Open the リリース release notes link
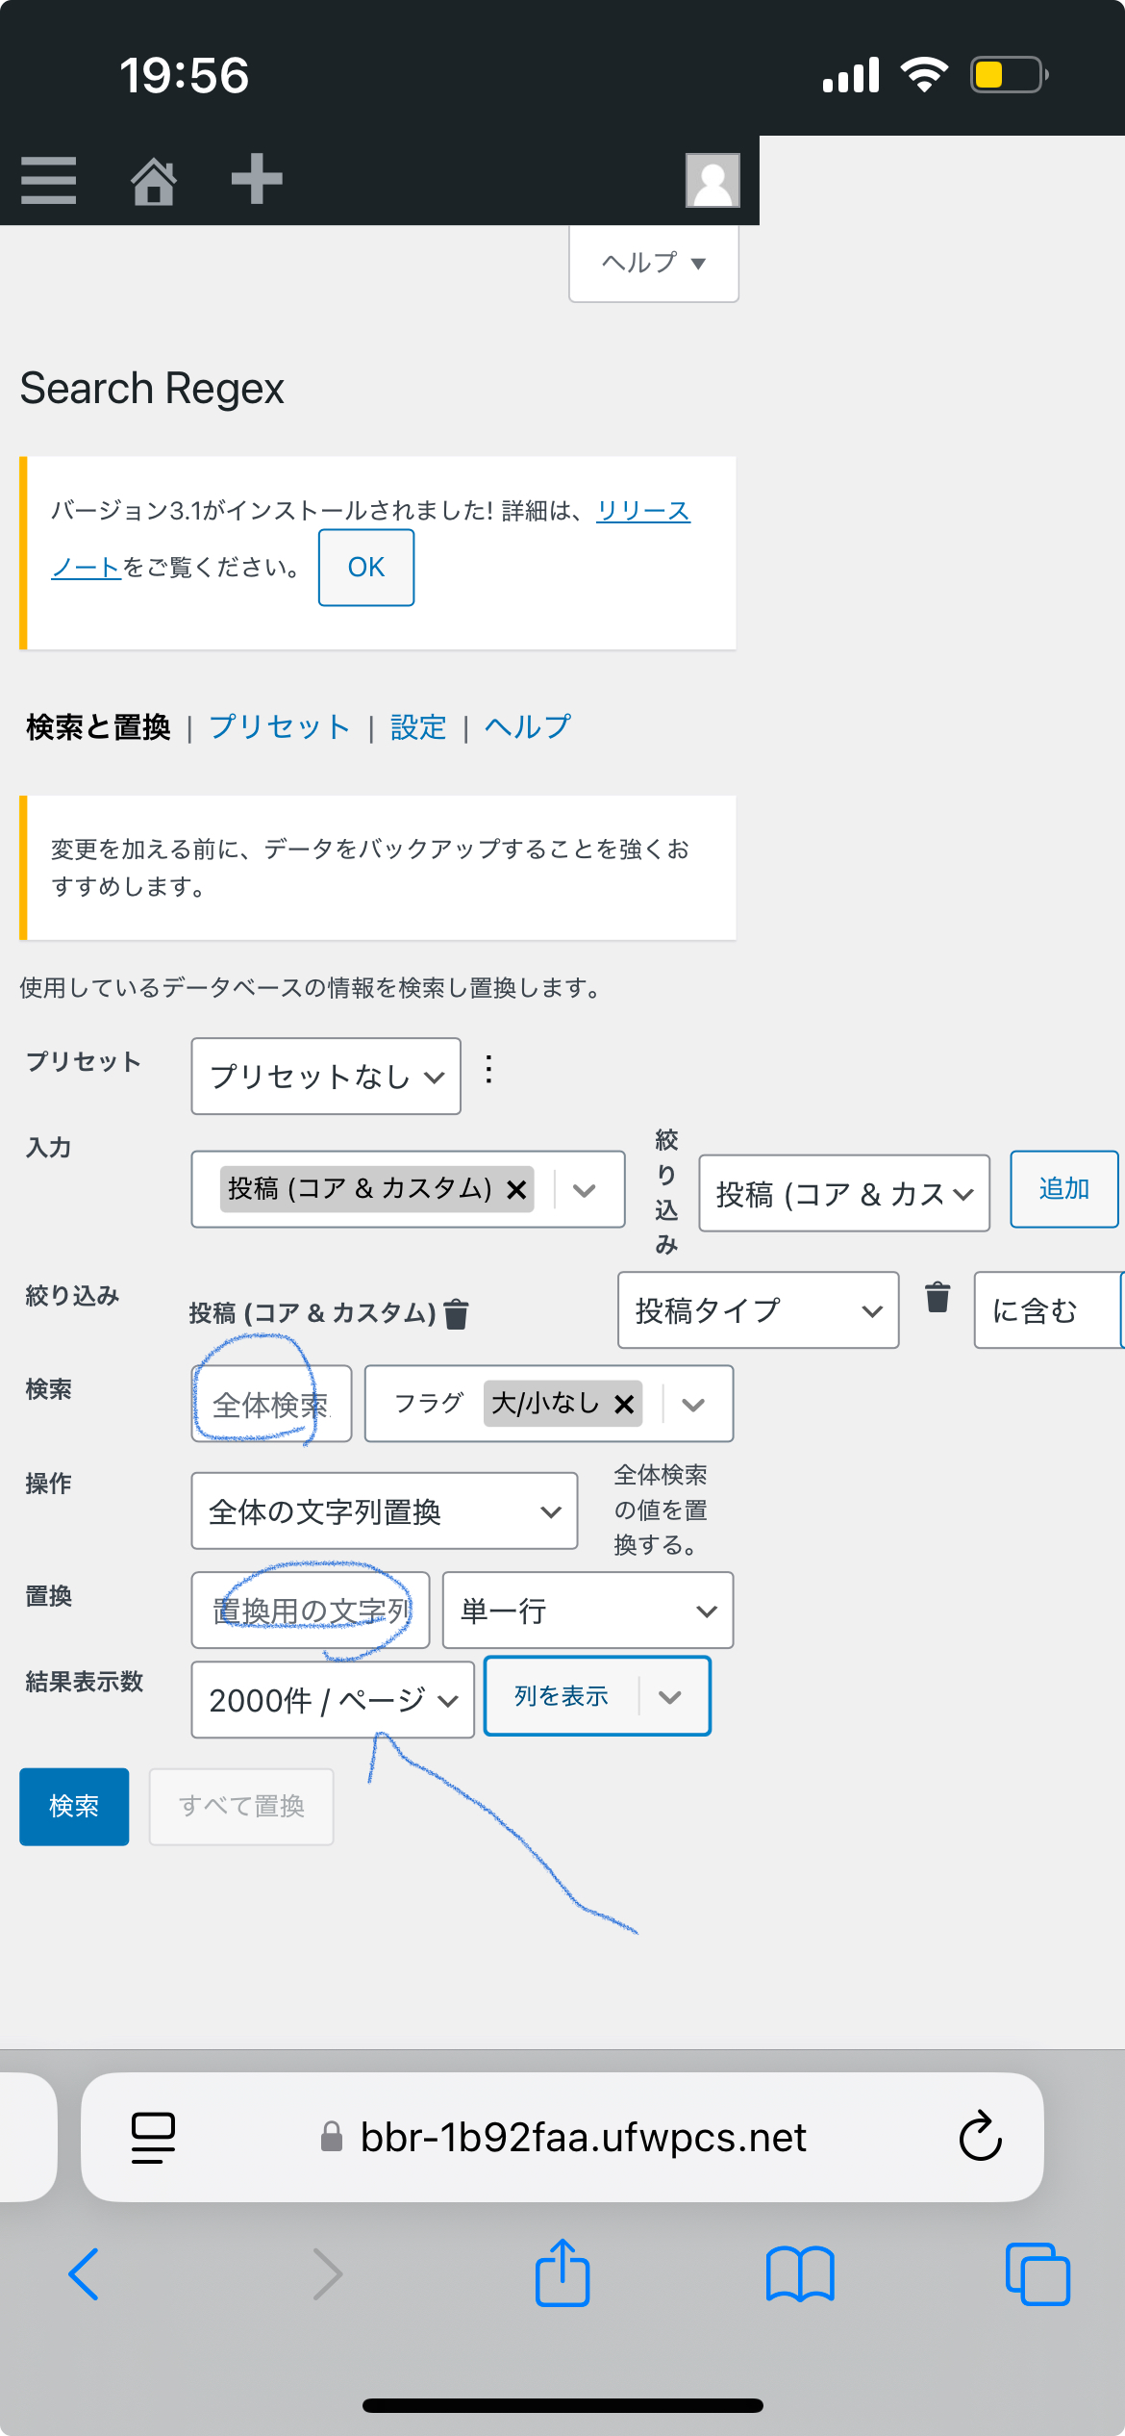This screenshot has width=1125, height=2436. point(643,511)
